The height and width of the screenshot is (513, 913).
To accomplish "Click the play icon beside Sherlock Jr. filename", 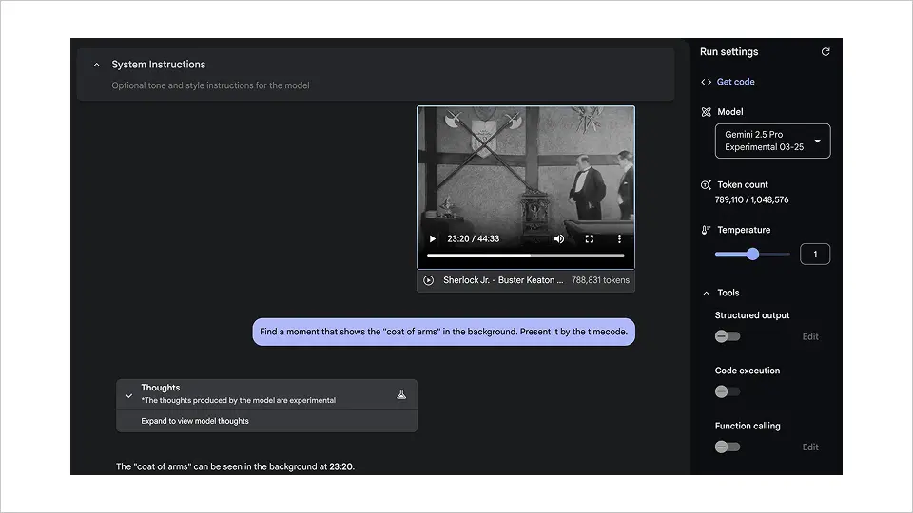I will pyautogui.click(x=429, y=280).
